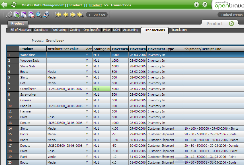Jump to the last page of records
Viewport: 244px width, 165px height.
80,15
